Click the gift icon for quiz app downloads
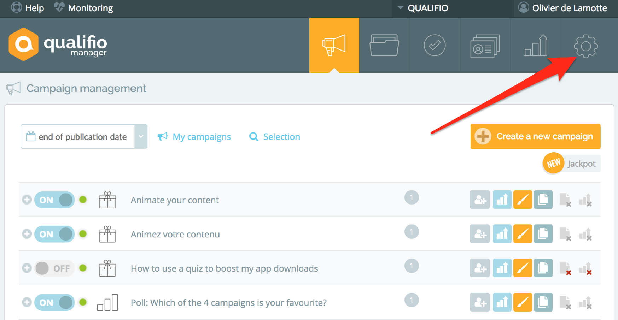 click(x=107, y=268)
